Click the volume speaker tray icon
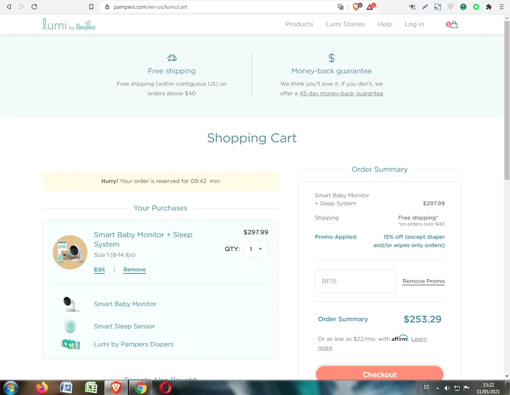Screen dimensions: 510x395 tap(447, 388)
